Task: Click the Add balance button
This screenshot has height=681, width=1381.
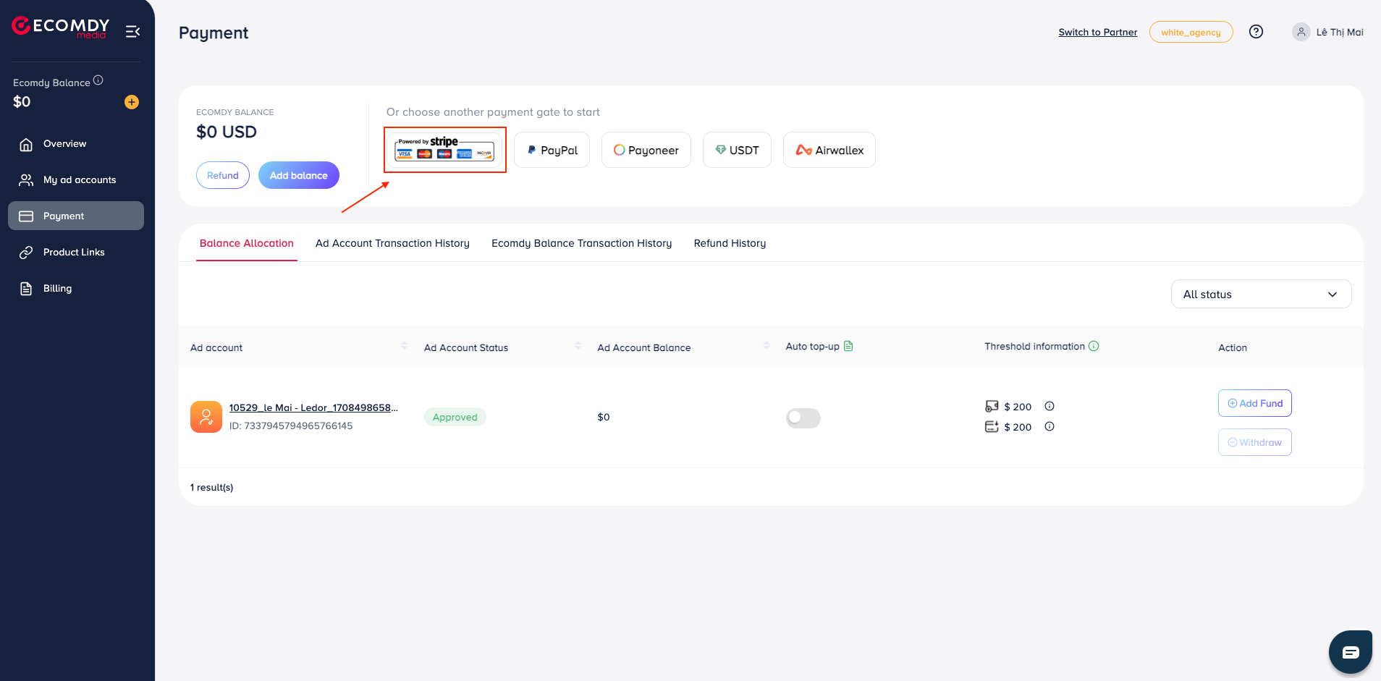Action: click(x=299, y=175)
